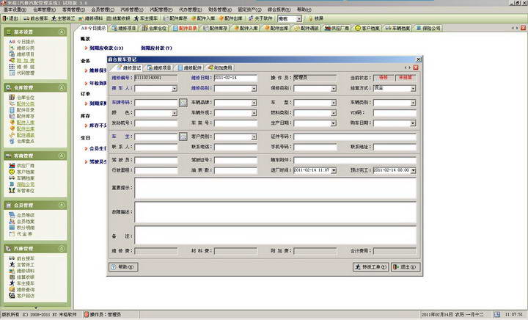This screenshot has width=528, height=320.
Task: Switch to the 维修项目 dialog tab
Action: [159, 68]
